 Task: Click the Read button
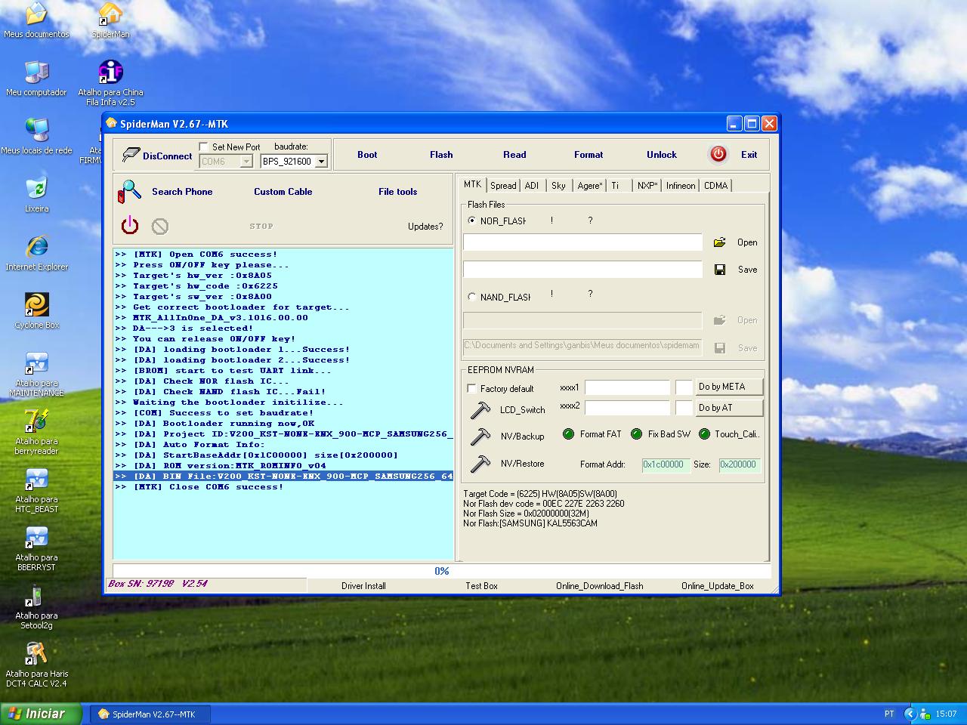pyautogui.click(x=514, y=155)
